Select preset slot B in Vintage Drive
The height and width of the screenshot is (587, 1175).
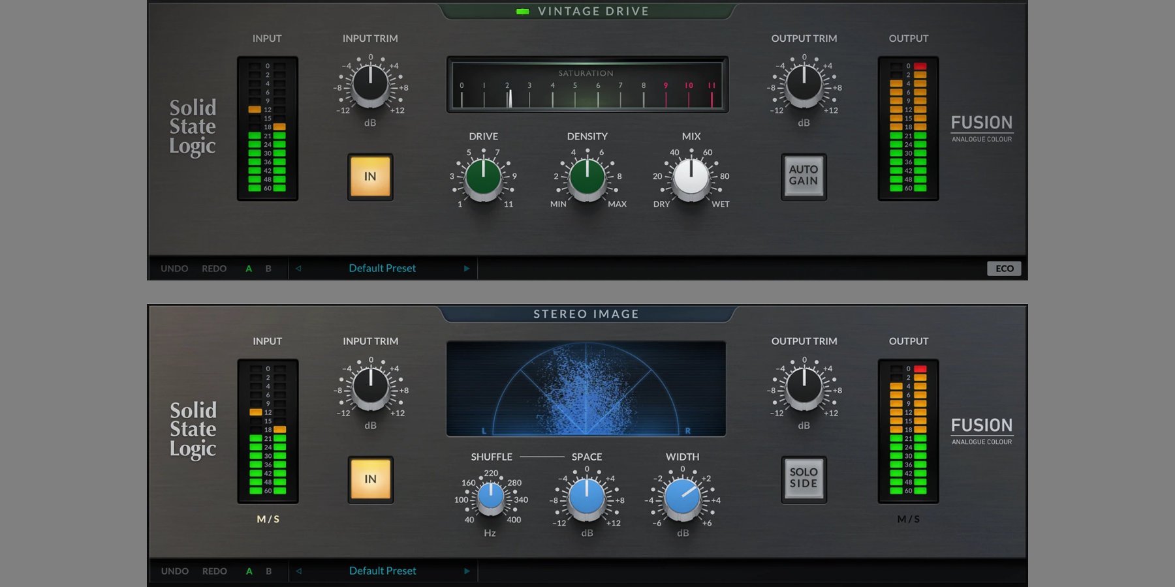tap(268, 269)
